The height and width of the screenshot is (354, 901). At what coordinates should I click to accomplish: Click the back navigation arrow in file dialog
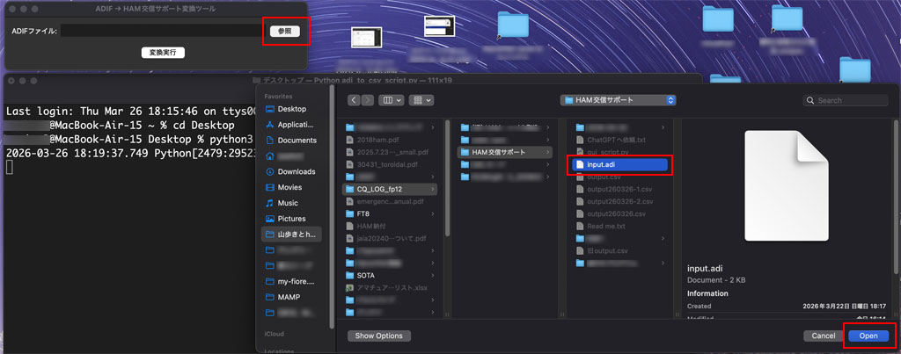pos(355,100)
